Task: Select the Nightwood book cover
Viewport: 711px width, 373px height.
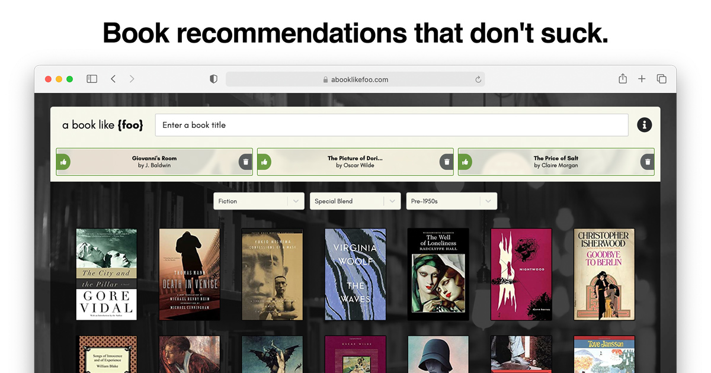Action: (521, 274)
